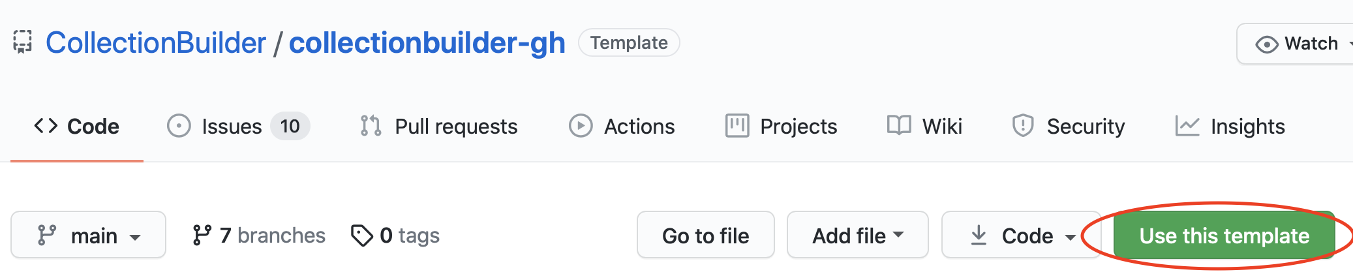Click the download icon on Code button
The image size is (1353, 274).
[x=979, y=236]
